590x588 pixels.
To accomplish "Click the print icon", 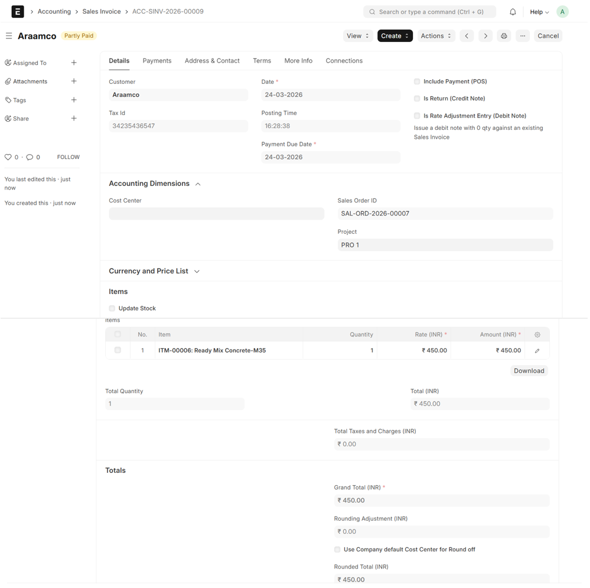I will [x=504, y=36].
